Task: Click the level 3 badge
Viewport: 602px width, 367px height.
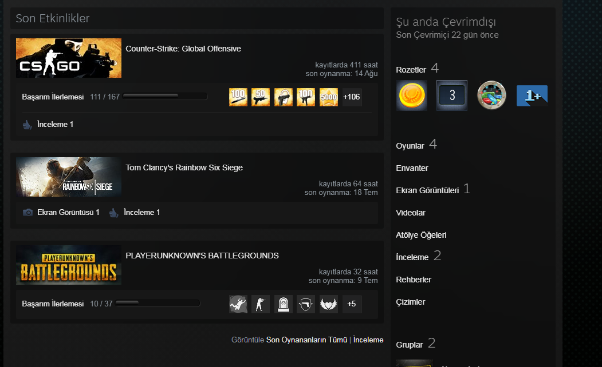Action: coord(452,95)
